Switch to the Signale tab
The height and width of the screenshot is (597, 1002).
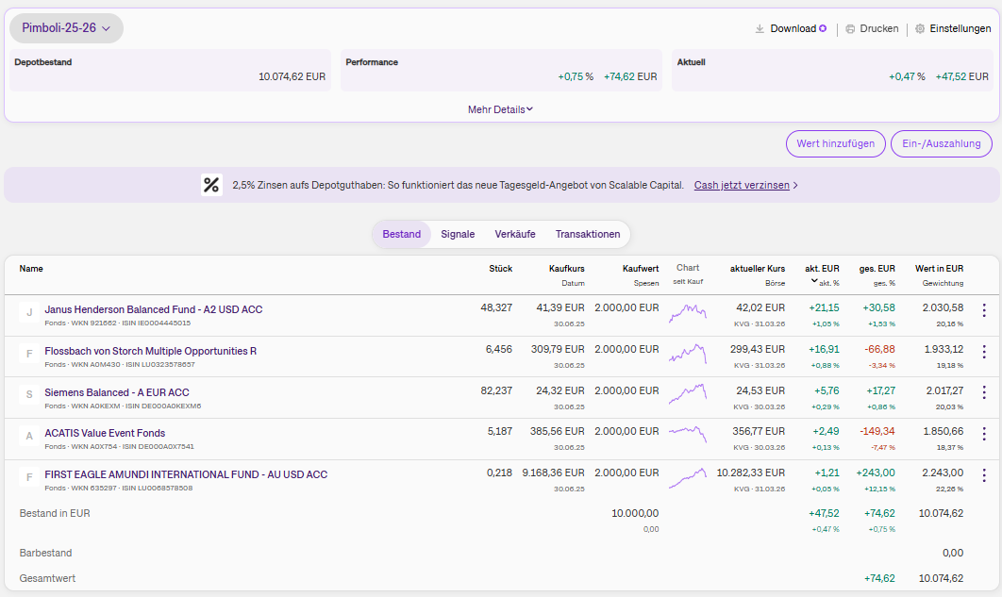coord(458,234)
